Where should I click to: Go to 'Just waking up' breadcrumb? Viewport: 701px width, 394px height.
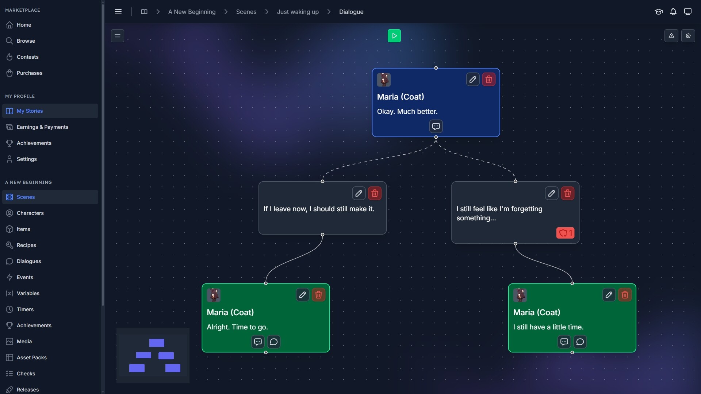(298, 12)
